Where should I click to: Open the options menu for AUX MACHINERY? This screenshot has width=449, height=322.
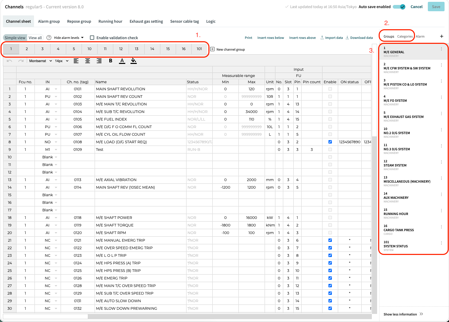441,194
